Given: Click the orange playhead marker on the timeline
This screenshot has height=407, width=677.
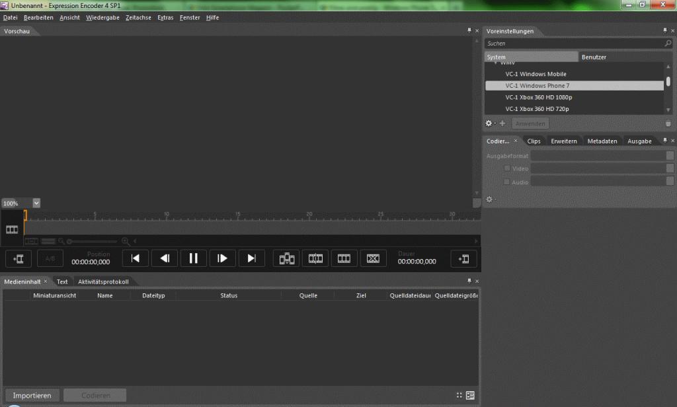Looking at the screenshot, I should tap(25, 215).
